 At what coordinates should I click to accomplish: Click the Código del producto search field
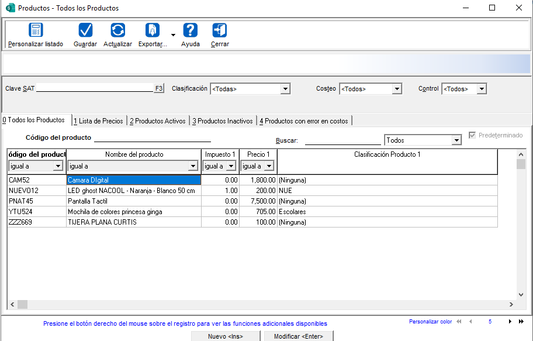pyautogui.click(x=153, y=137)
